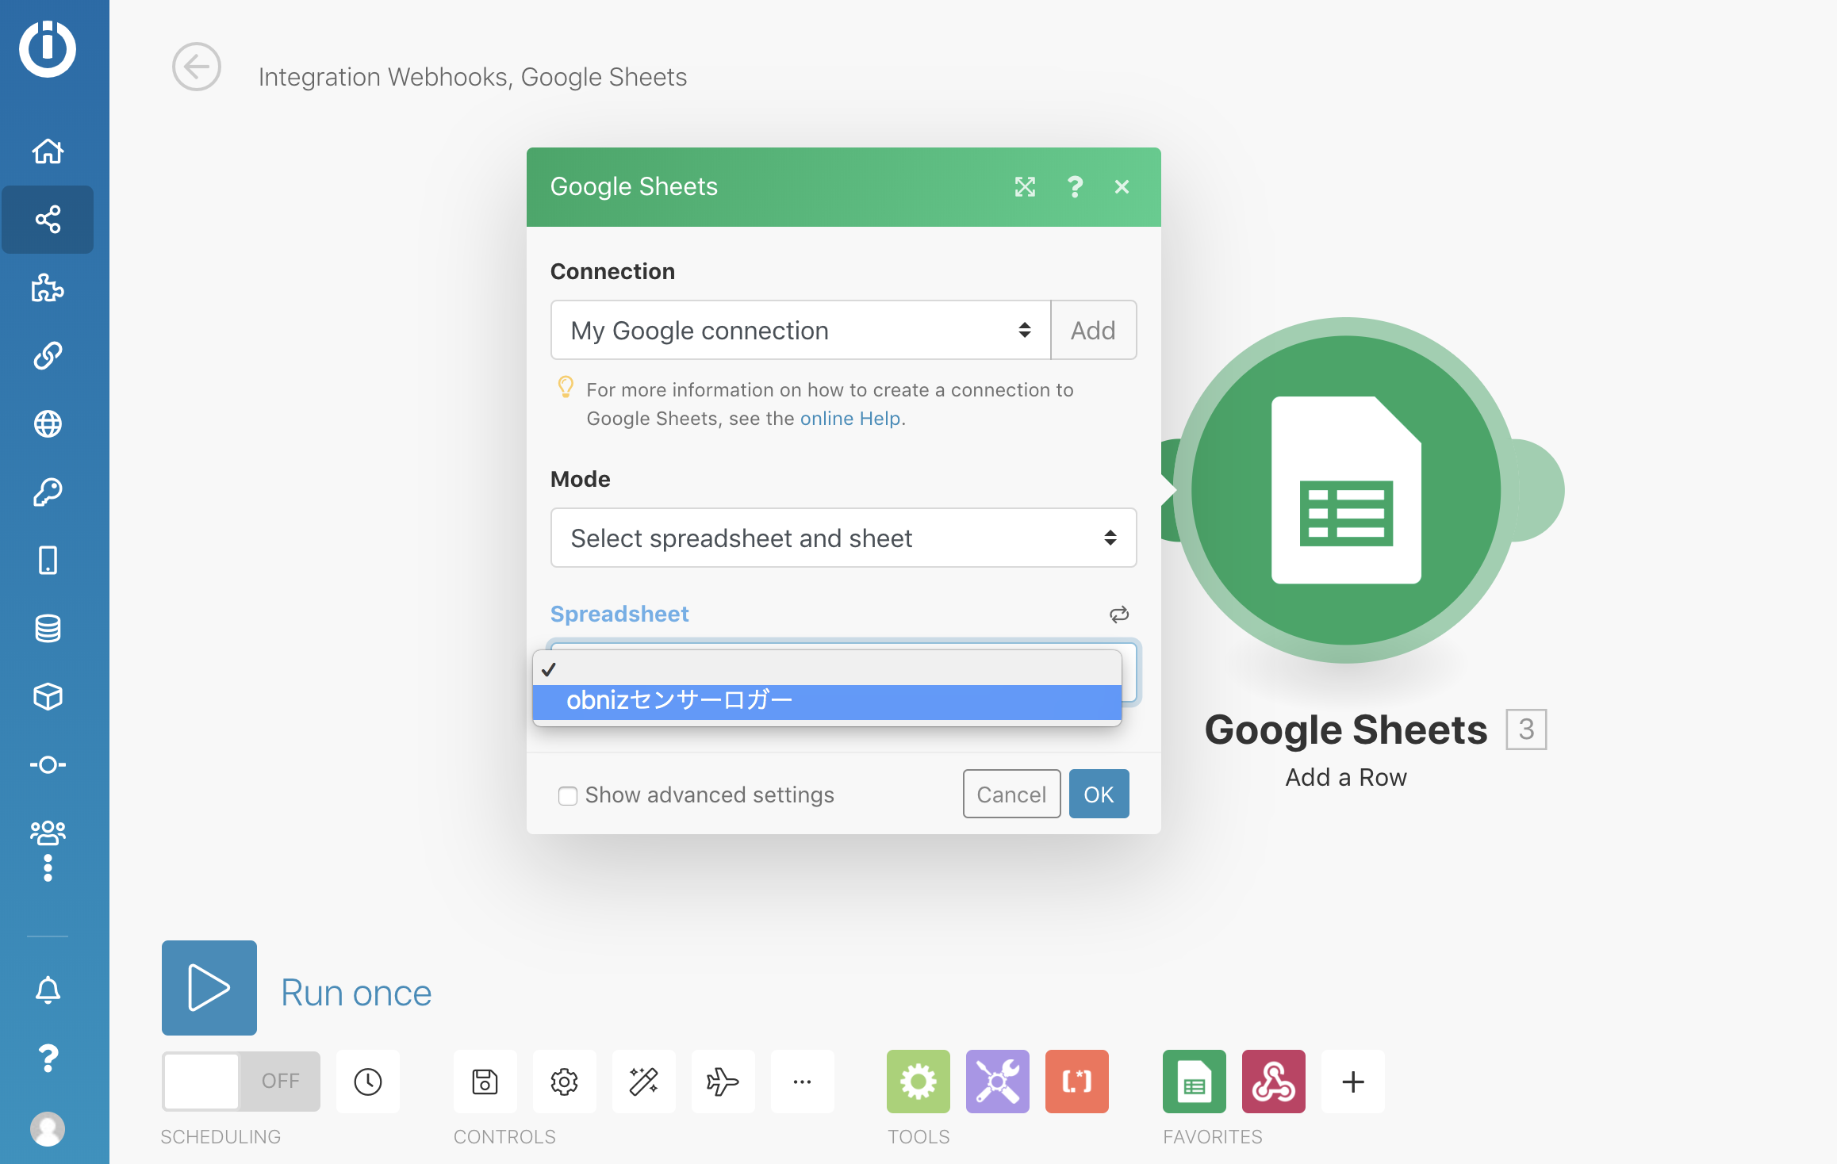Open the Mode dropdown

point(844,538)
